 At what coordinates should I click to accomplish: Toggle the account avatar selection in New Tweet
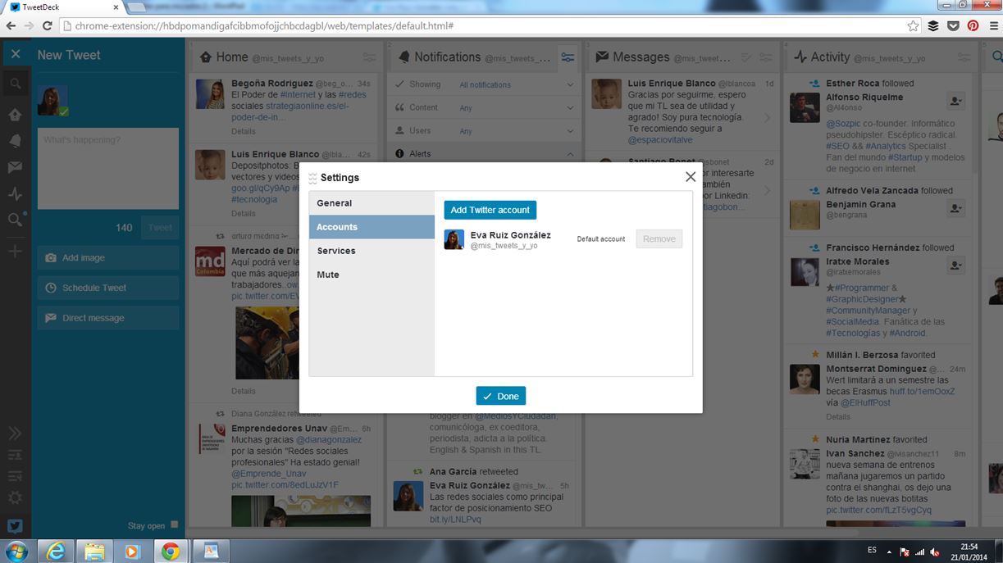[x=52, y=100]
